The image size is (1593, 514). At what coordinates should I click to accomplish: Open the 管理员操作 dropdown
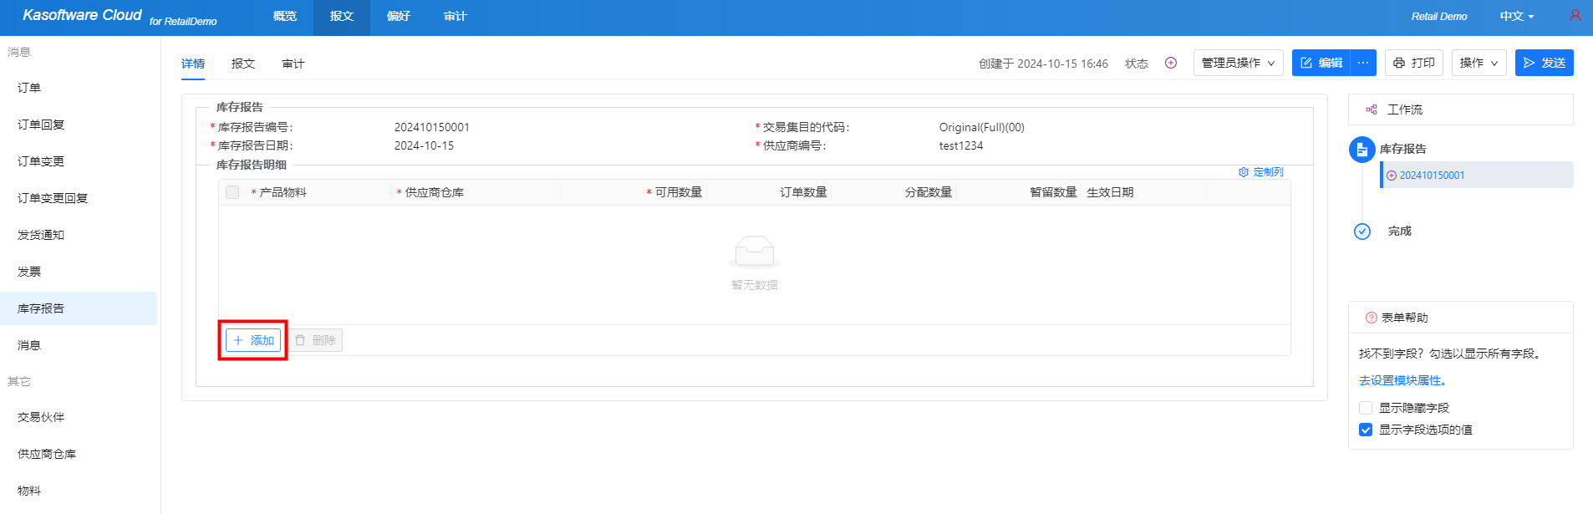[1238, 63]
